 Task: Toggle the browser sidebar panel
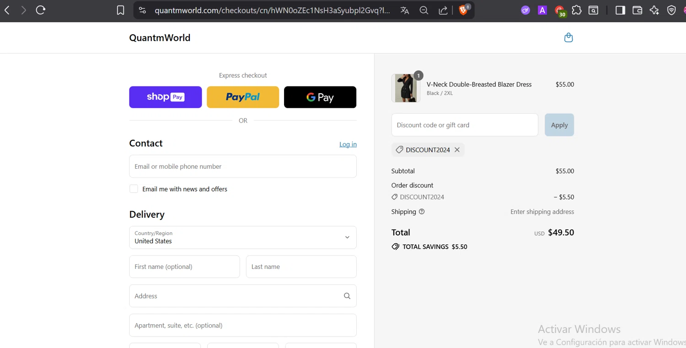[x=620, y=10]
